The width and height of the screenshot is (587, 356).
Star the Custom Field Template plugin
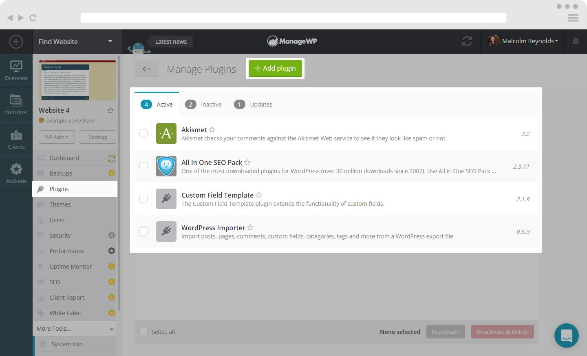(x=258, y=195)
